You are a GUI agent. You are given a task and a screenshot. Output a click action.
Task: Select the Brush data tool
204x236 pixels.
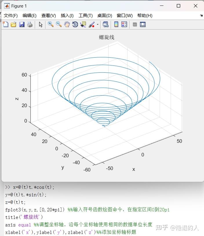tap(92, 24)
